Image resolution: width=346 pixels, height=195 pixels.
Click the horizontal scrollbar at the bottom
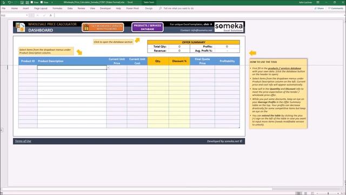[137, 189]
